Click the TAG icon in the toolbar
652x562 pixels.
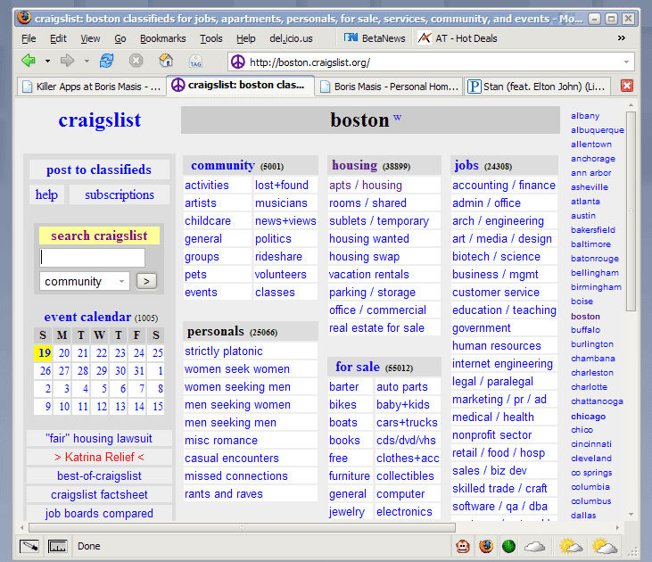click(195, 62)
